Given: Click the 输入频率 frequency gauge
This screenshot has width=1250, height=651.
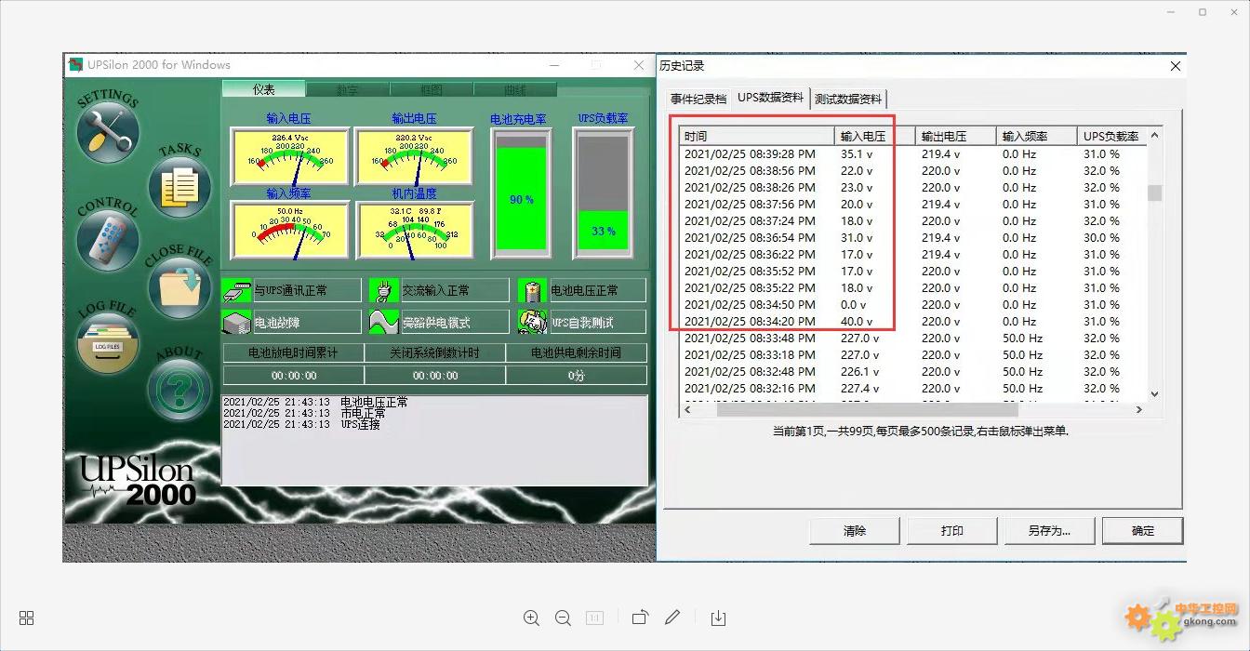Looking at the screenshot, I should coord(288,231).
